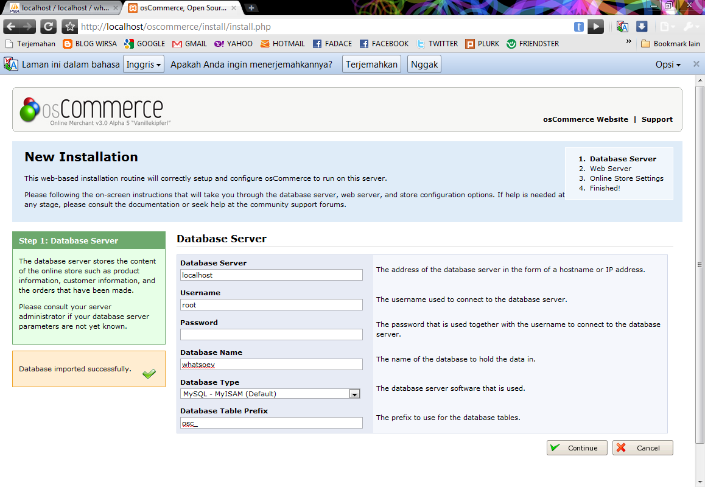Open the YAHOO bookmark
705x487 pixels.
coord(233,44)
